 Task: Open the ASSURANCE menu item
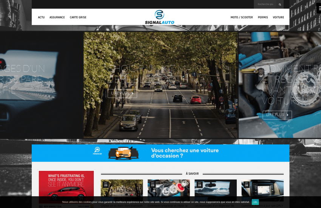[57, 17]
